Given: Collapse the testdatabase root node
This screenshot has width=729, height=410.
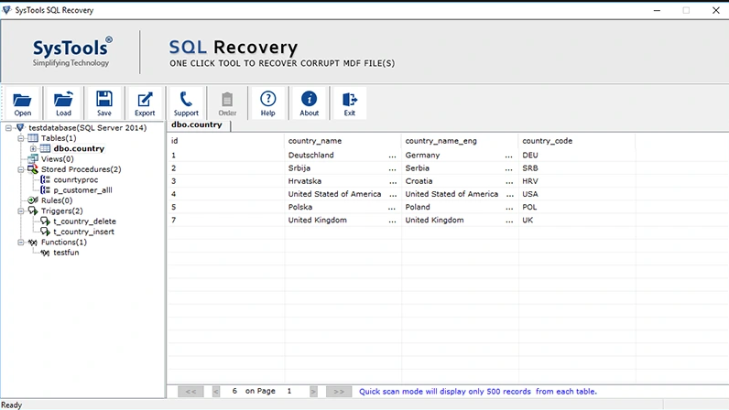Looking at the screenshot, I should [x=8, y=127].
